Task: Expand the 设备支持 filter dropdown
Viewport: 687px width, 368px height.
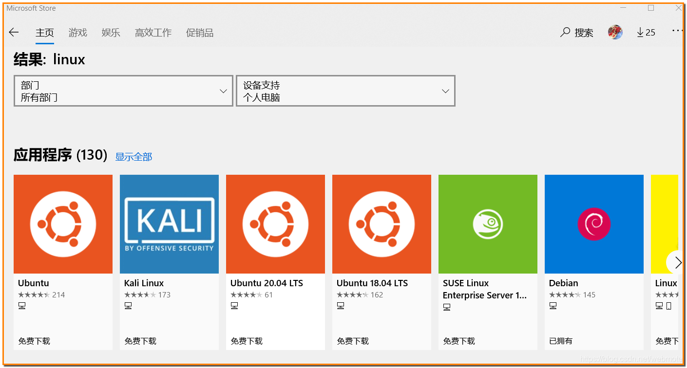Action: (x=345, y=91)
